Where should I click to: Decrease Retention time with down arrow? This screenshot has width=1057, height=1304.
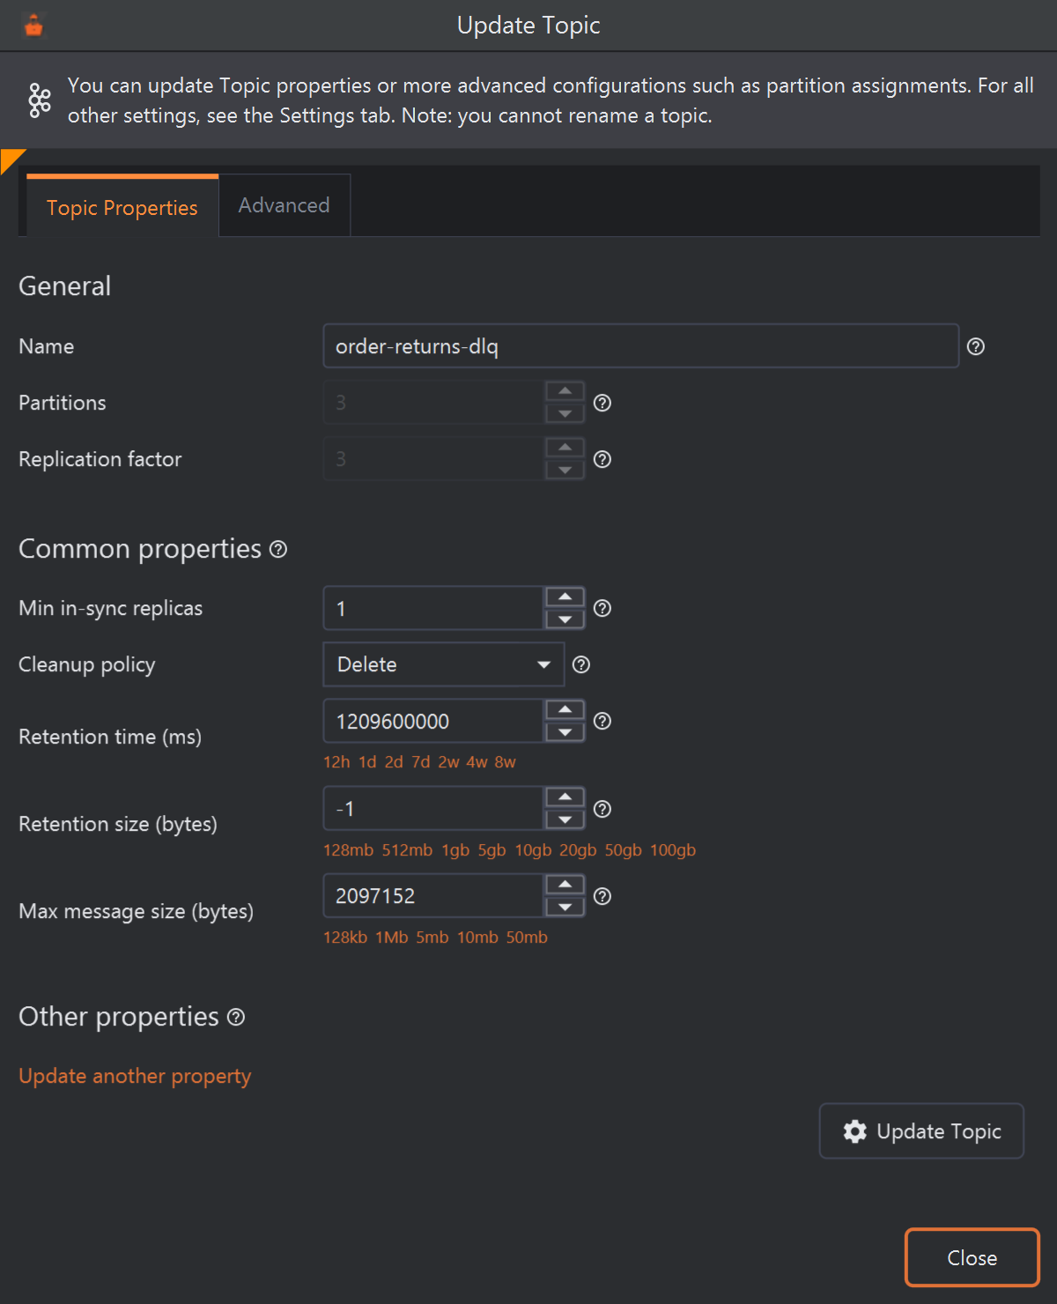coord(565,732)
